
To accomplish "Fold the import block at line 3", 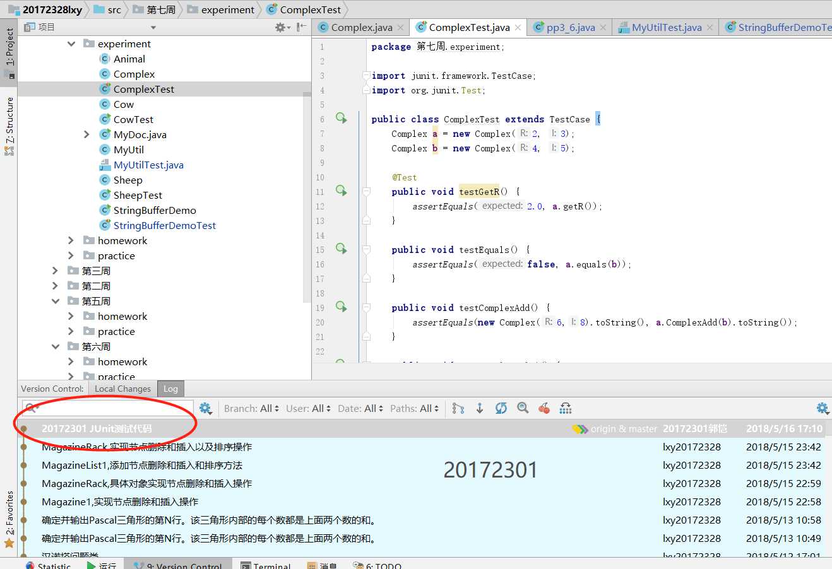I will click(366, 76).
